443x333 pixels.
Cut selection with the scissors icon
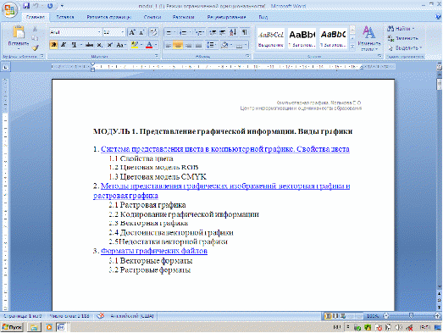pos(35,29)
